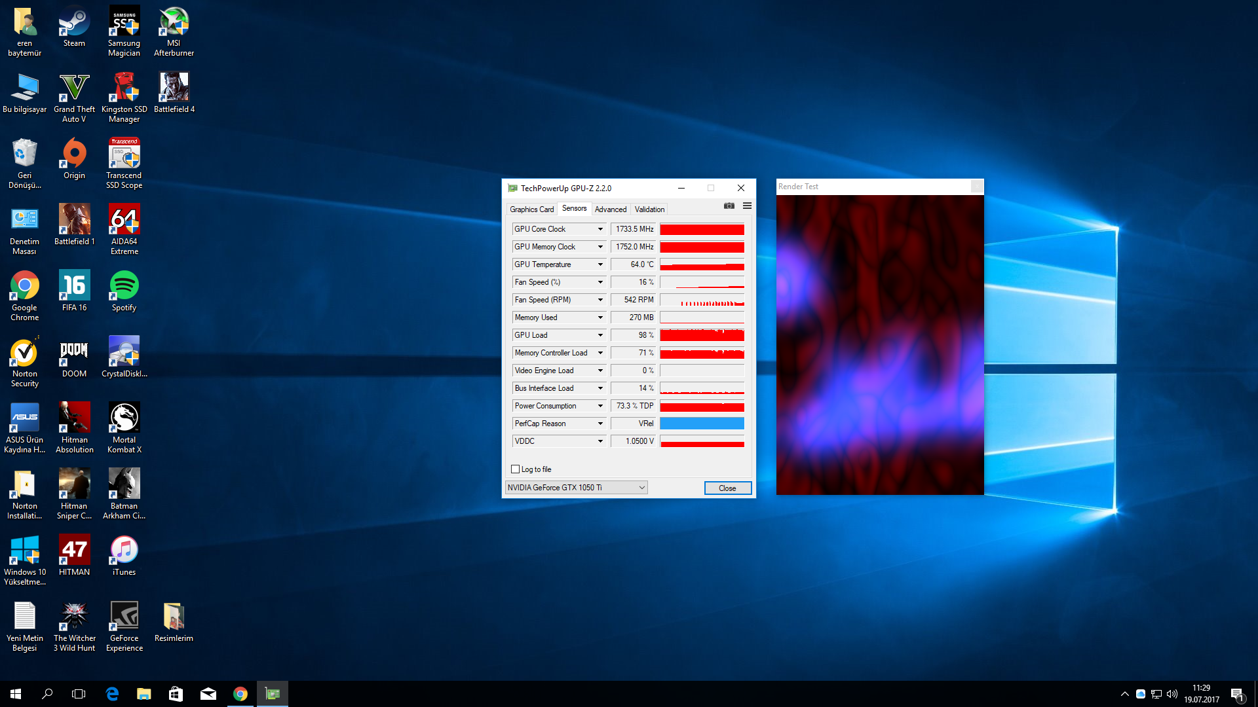
Task: Open the Validation tab
Action: tap(649, 209)
